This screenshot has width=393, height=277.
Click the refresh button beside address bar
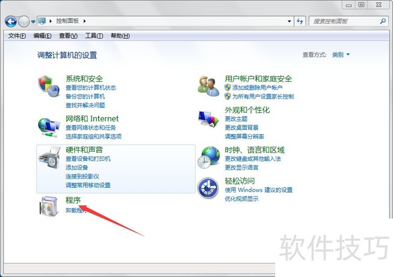301,21
